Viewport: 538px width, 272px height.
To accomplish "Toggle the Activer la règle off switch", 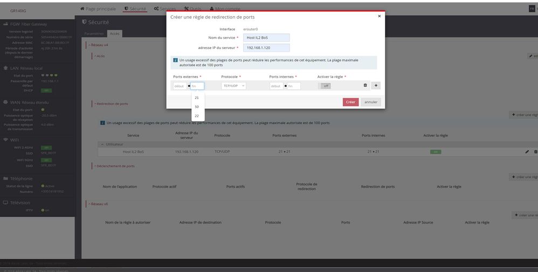I will [325, 86].
